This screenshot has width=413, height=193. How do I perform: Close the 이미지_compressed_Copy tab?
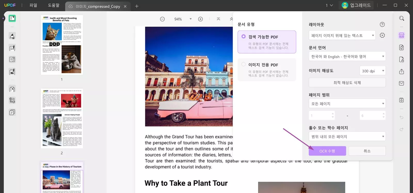tap(125, 6)
